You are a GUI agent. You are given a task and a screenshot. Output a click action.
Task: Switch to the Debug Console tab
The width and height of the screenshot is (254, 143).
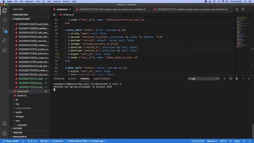[x=102, y=79]
